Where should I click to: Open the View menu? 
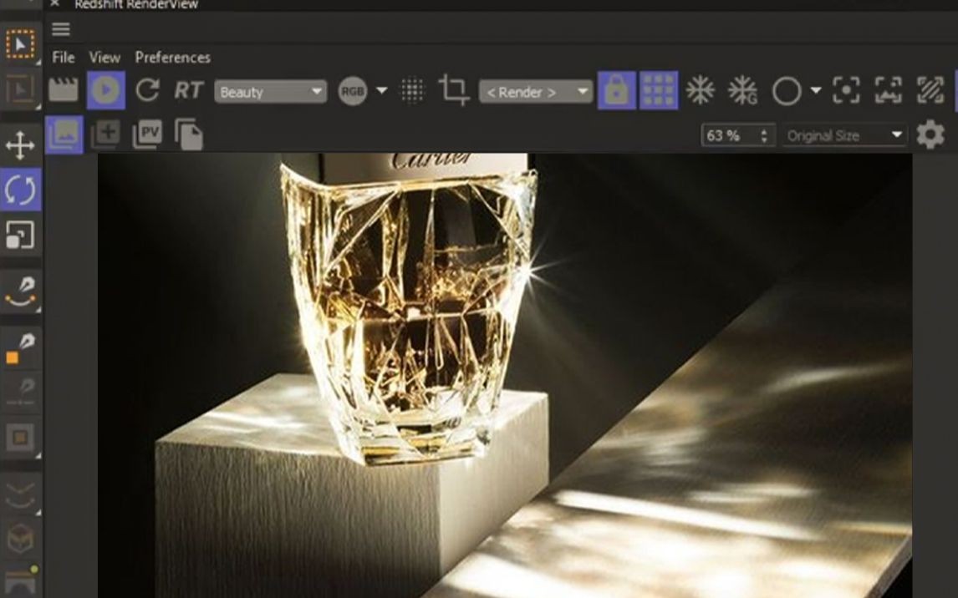click(x=104, y=58)
